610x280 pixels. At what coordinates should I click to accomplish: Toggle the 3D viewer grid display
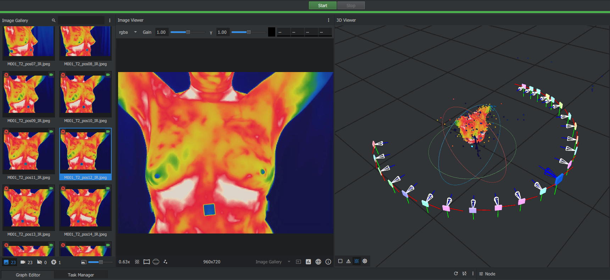point(356,261)
